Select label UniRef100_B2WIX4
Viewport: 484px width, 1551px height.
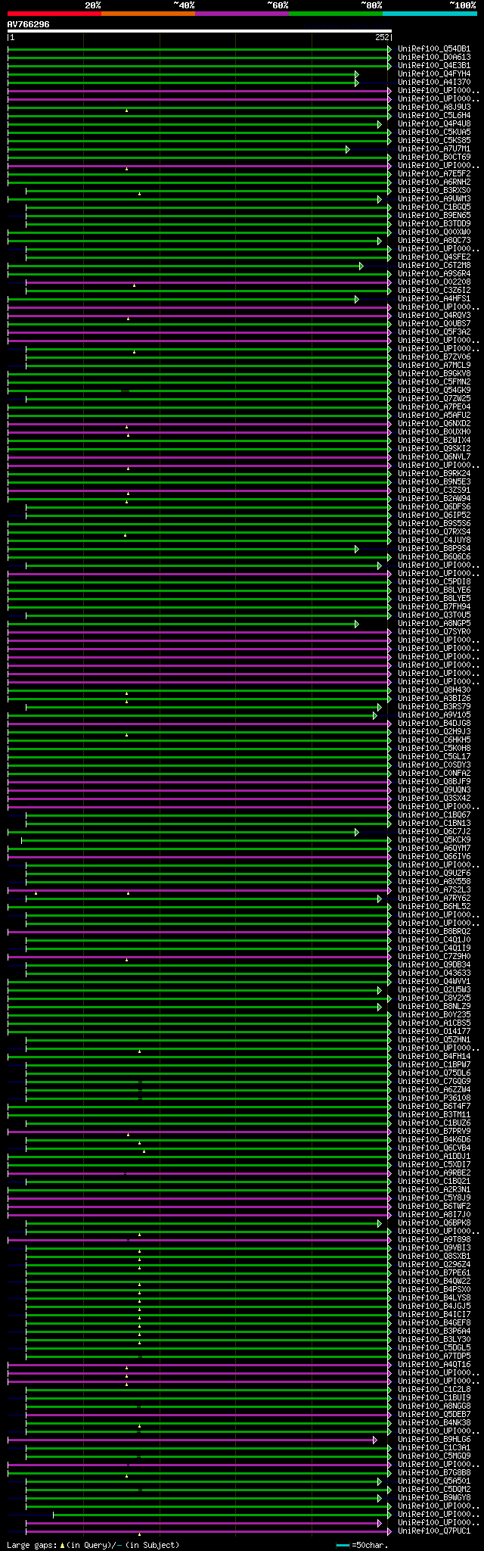[x=434, y=441]
